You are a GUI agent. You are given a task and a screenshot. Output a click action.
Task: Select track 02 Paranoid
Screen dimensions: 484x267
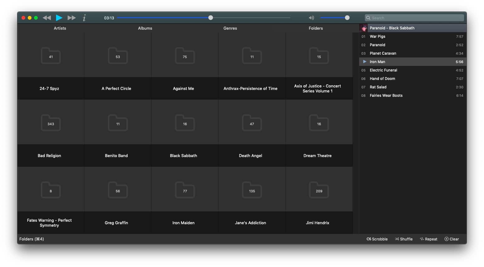(413, 45)
